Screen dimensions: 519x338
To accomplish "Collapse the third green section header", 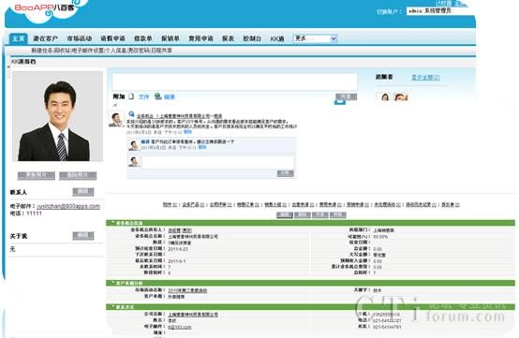I will point(310,307).
